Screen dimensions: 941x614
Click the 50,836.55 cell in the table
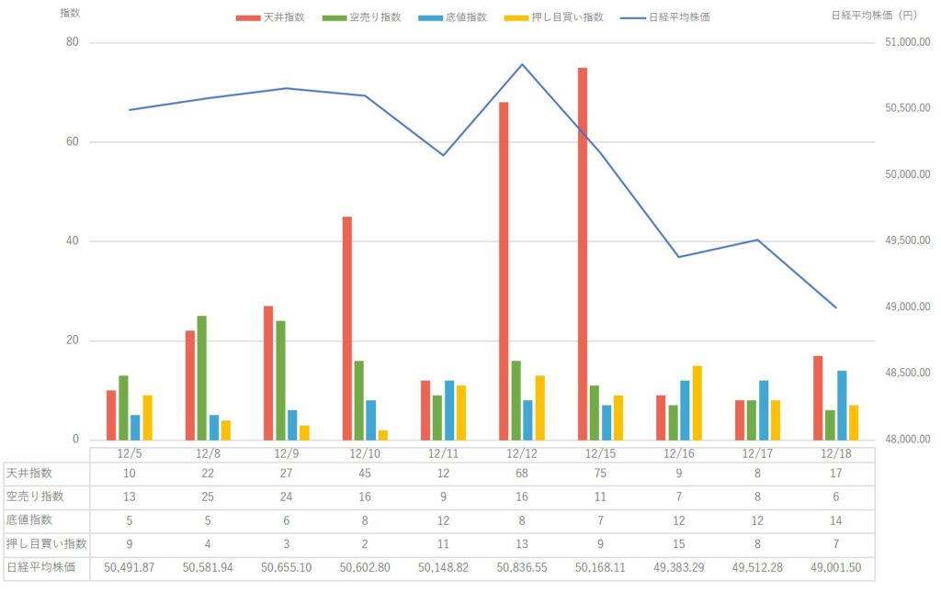point(522,567)
